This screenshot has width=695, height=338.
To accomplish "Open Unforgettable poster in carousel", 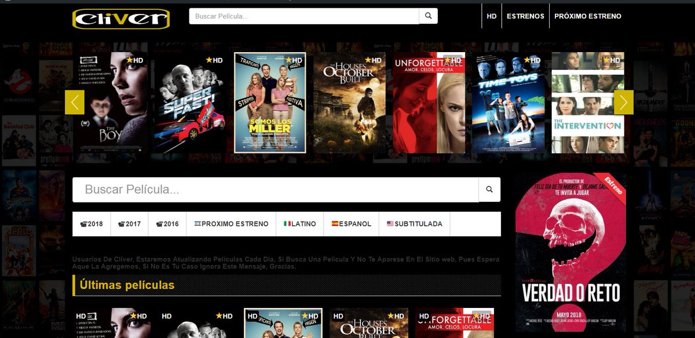I will coord(429,102).
